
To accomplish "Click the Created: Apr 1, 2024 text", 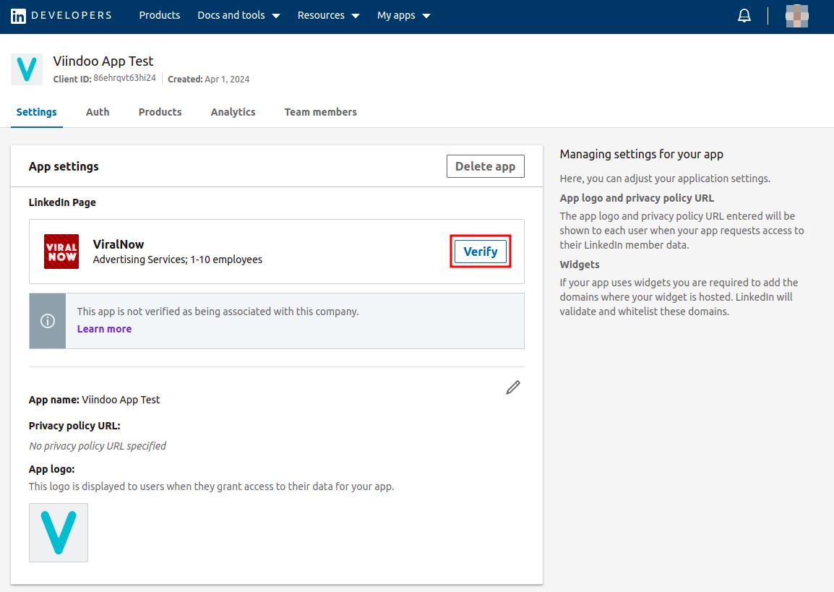I will (208, 80).
